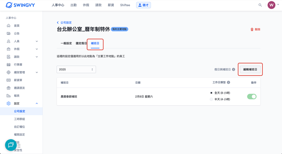The height and width of the screenshot is (154, 282).
Task: Click the 徵才 button
Action: pyautogui.click(x=144, y=5)
